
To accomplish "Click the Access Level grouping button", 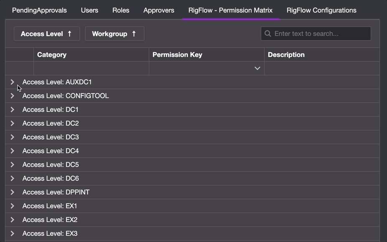I will 46,34.
